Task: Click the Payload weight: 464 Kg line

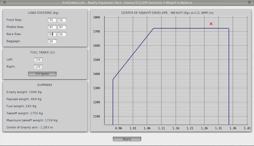Action: point(24,99)
